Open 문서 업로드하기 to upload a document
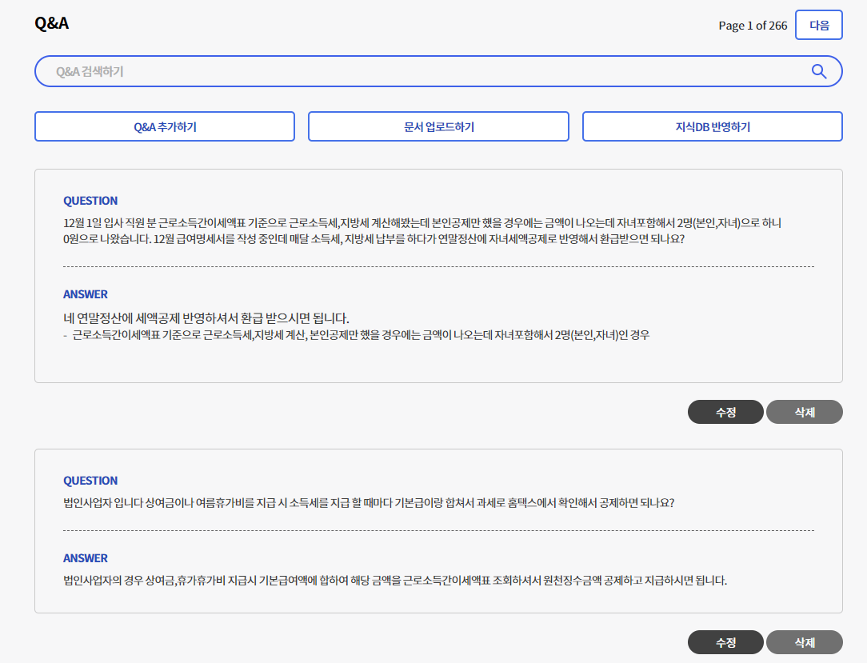The height and width of the screenshot is (663, 867). coord(438,126)
